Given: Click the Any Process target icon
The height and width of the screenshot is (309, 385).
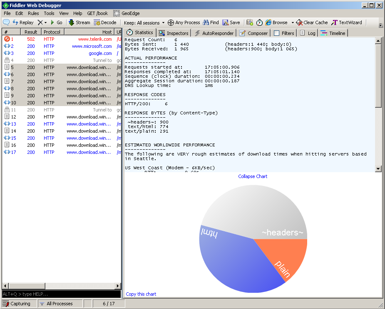Looking at the screenshot, I should (171, 22).
